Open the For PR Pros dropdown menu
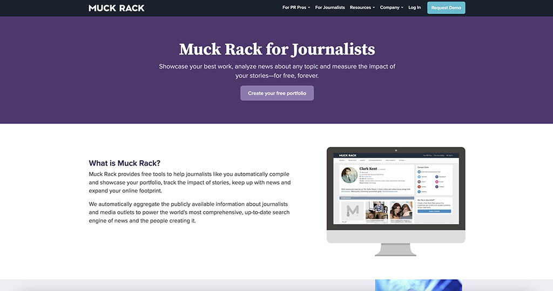 (296, 8)
